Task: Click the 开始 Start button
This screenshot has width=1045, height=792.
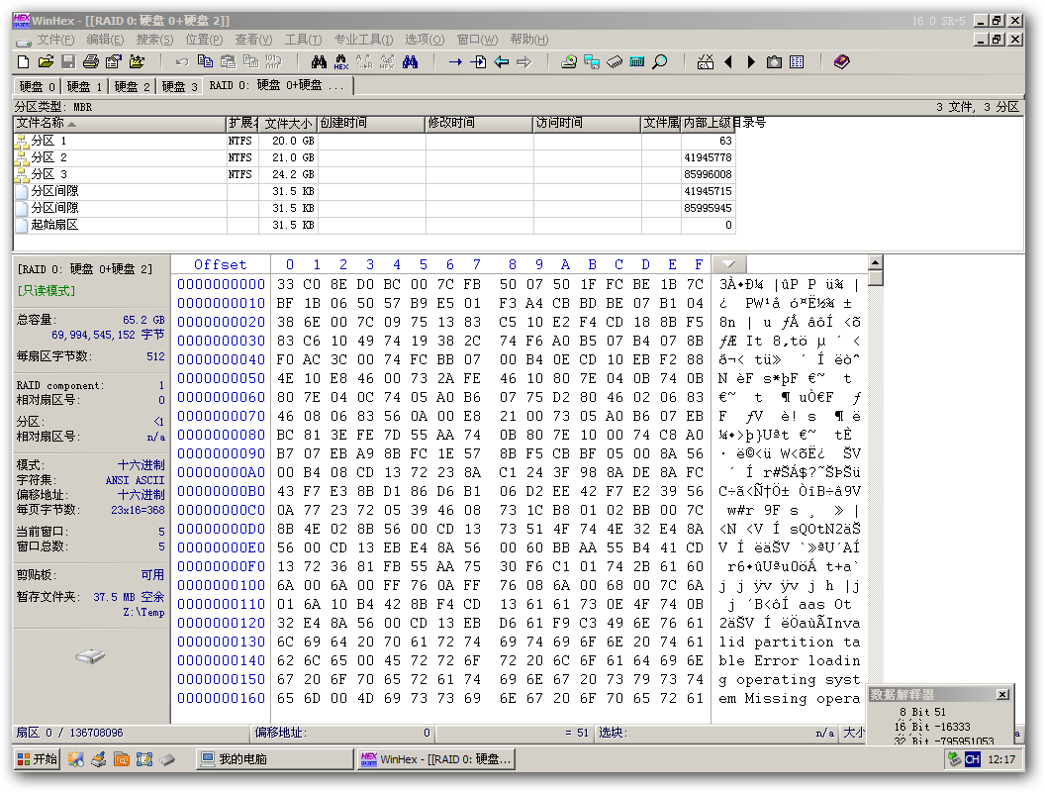Action: tap(38, 759)
